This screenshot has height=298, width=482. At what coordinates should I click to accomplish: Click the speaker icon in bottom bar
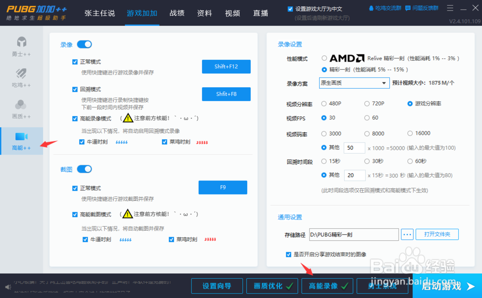[x=8, y=287]
